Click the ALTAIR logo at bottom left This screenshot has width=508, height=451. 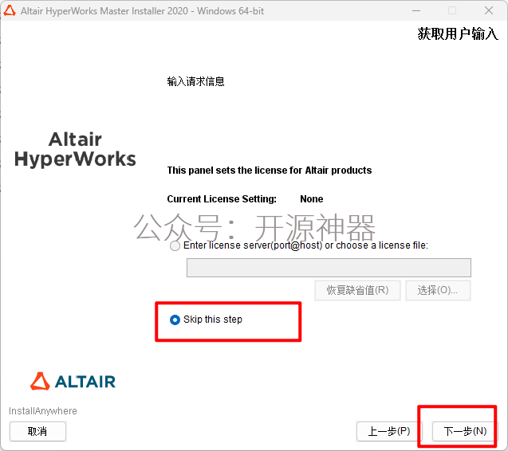pos(73,381)
